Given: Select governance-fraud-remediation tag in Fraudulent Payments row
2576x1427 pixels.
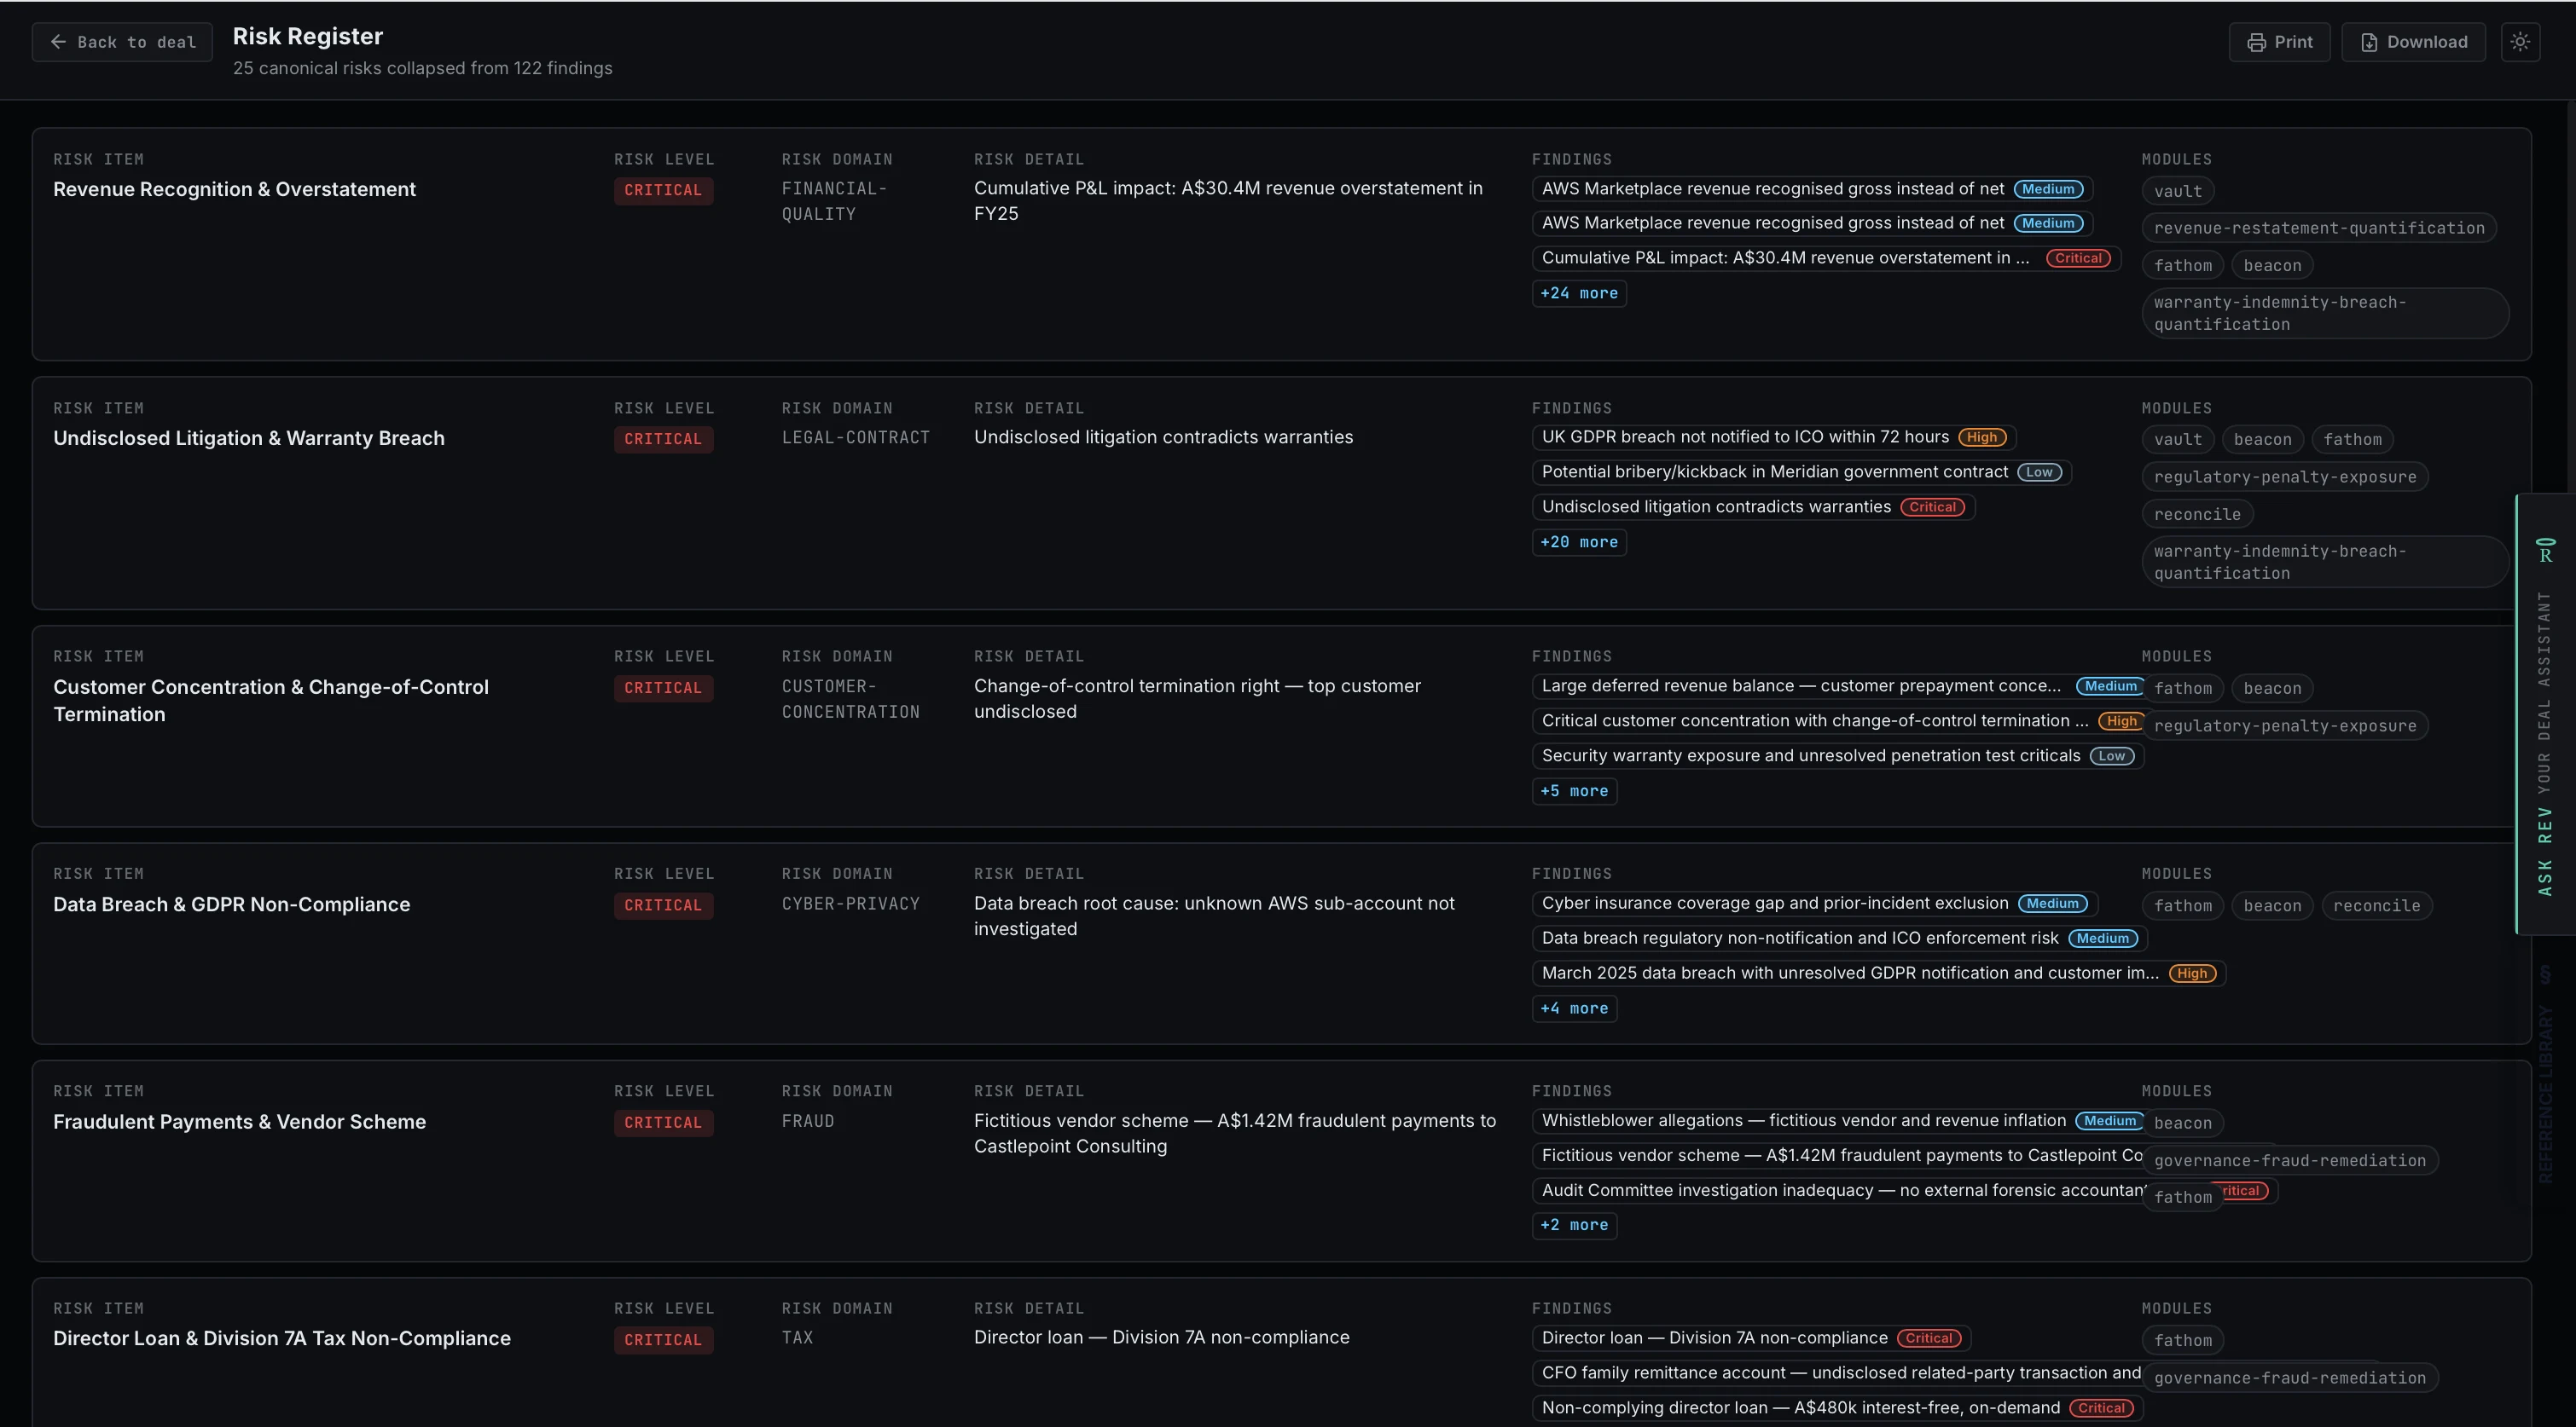Looking at the screenshot, I should click(2290, 1161).
